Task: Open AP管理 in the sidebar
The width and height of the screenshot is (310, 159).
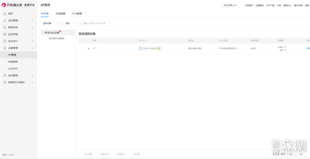Action: [19, 55]
